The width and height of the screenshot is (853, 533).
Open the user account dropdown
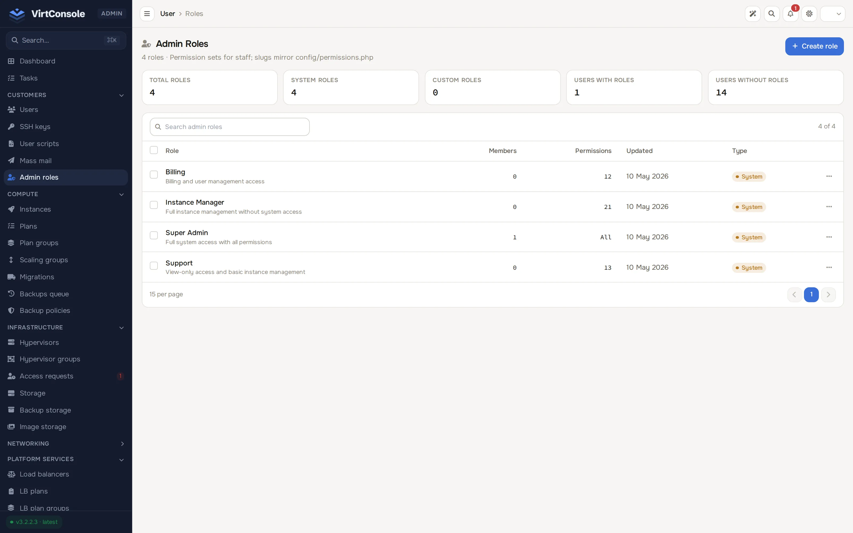coord(832,14)
